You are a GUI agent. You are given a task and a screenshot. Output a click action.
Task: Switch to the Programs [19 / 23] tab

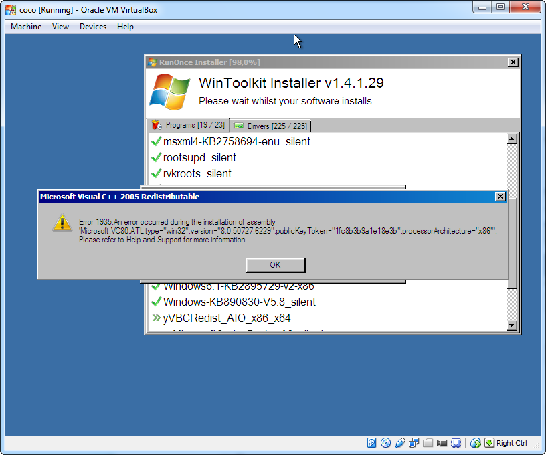(189, 125)
